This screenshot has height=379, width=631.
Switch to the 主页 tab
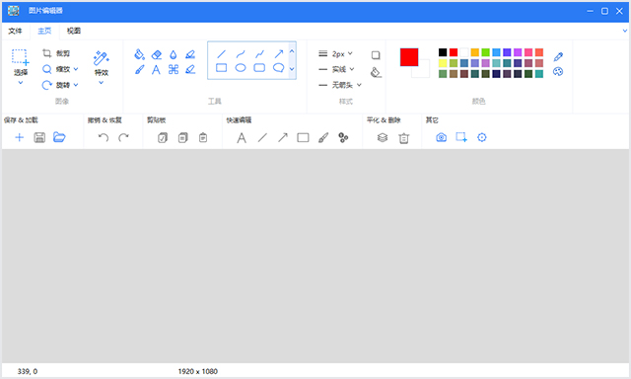44,31
